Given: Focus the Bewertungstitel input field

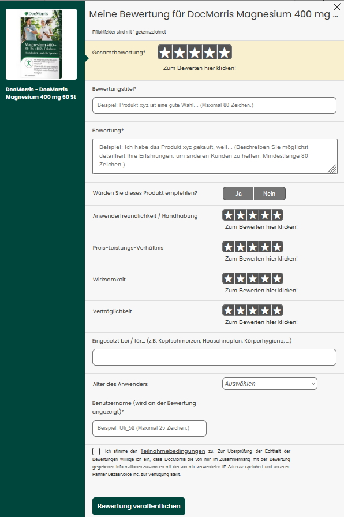Looking at the screenshot, I should pos(214,105).
